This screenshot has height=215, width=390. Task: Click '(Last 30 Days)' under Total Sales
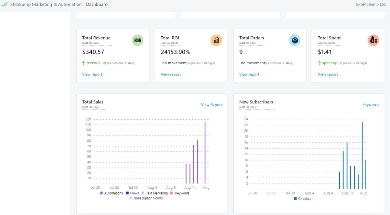(x=91, y=107)
